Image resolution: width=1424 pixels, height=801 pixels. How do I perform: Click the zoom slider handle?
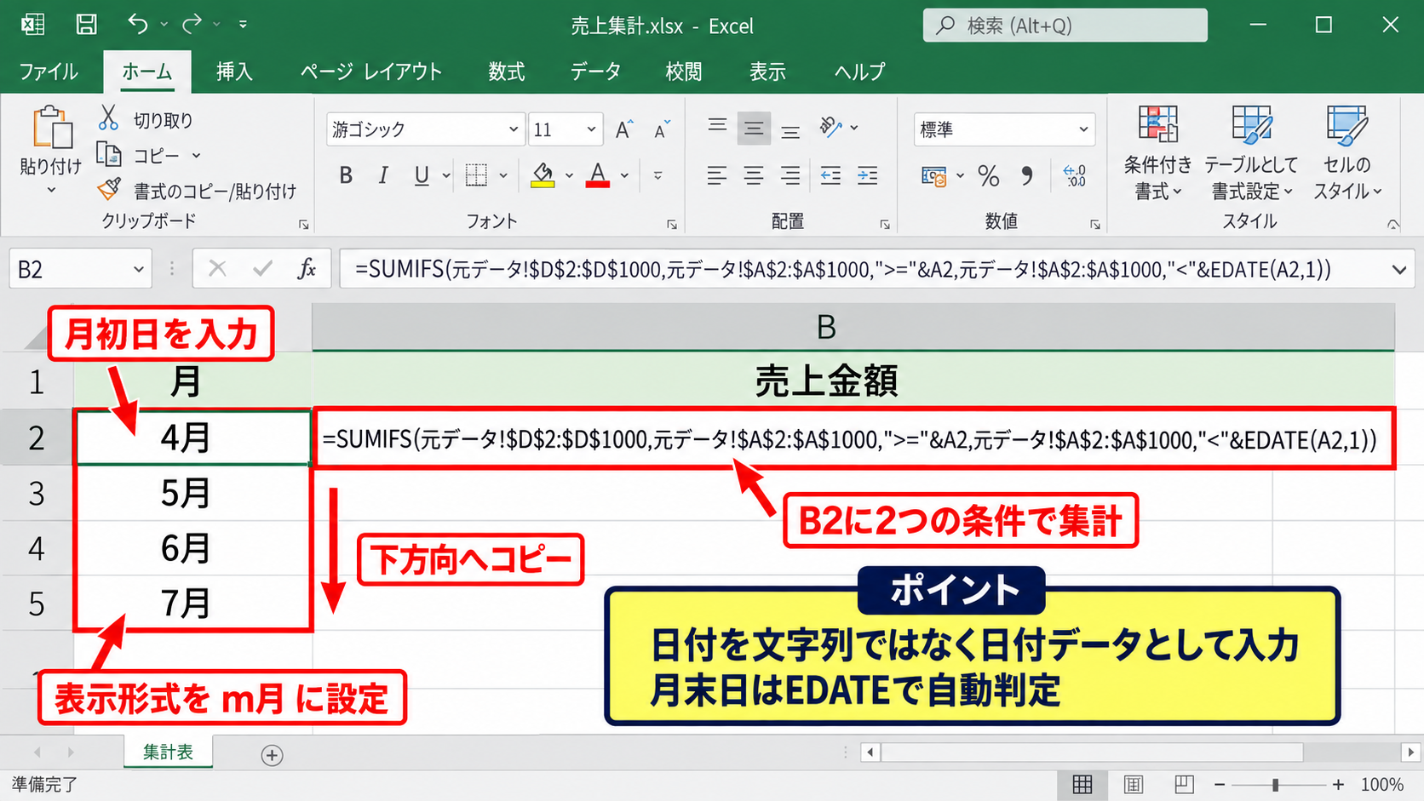(x=1275, y=785)
